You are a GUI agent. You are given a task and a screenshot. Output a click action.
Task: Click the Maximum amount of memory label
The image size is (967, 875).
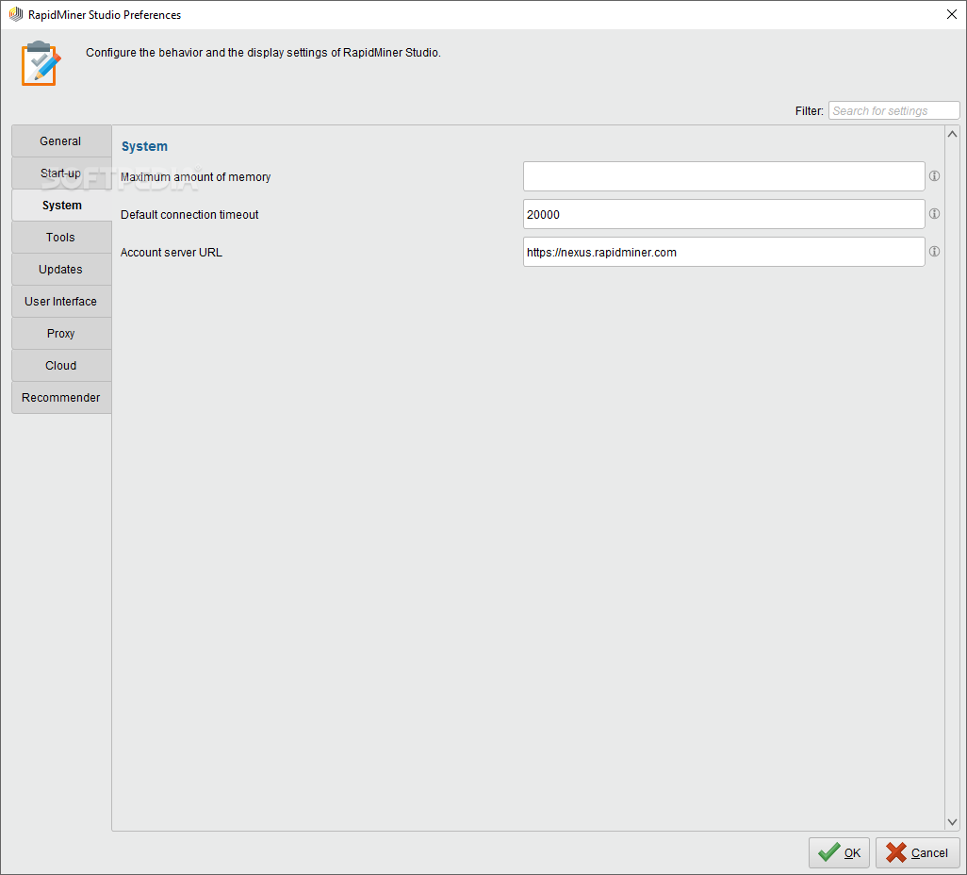[x=195, y=177]
